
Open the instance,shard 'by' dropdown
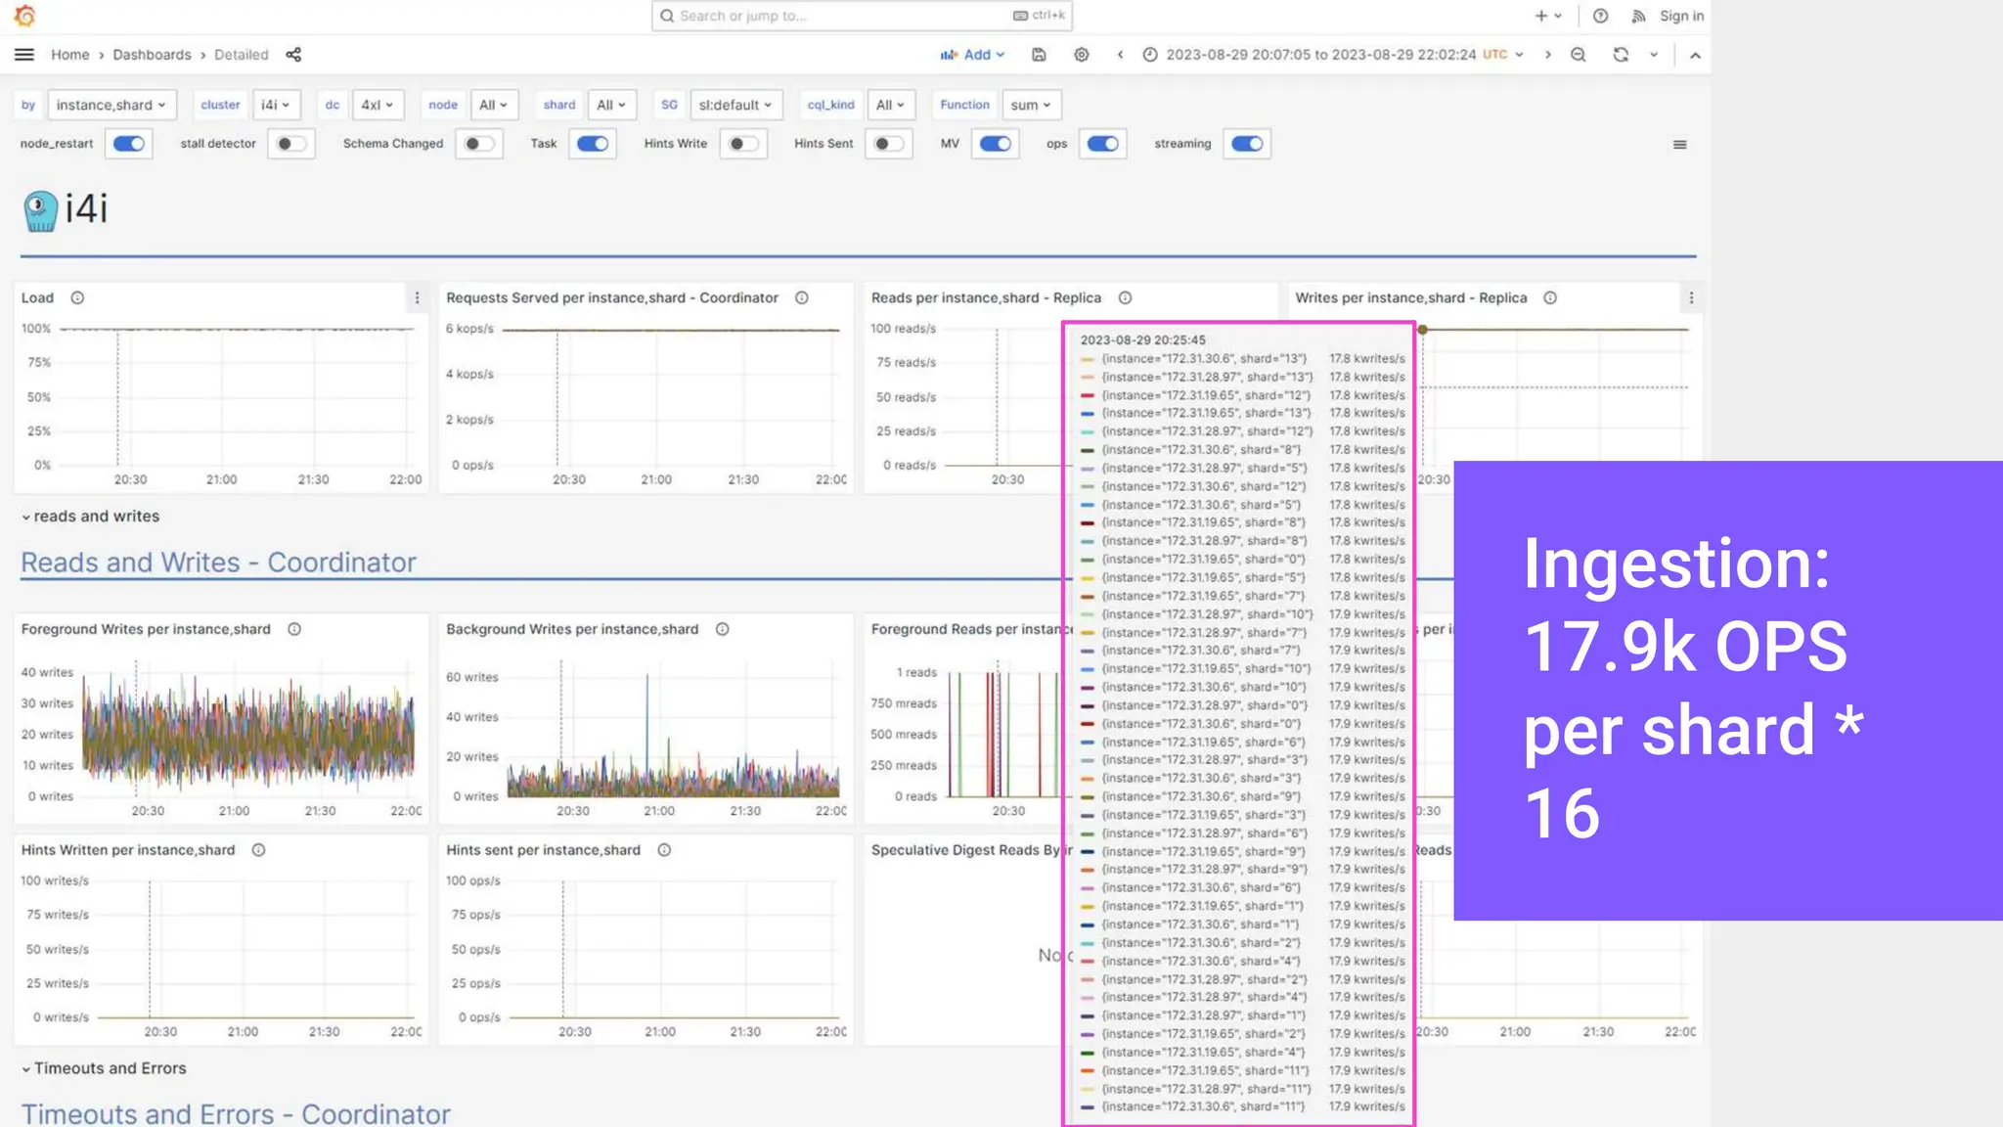(111, 105)
